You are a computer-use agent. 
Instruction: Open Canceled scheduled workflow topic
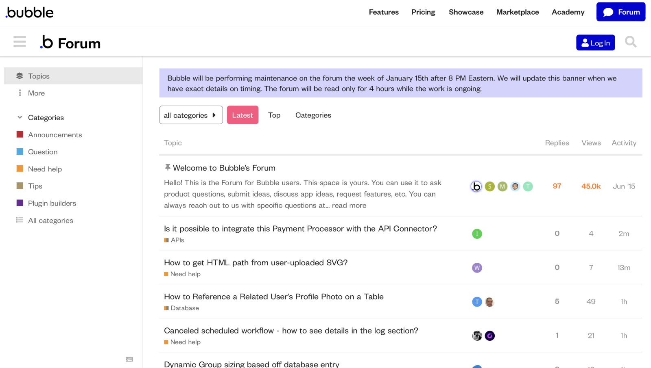[291, 331]
